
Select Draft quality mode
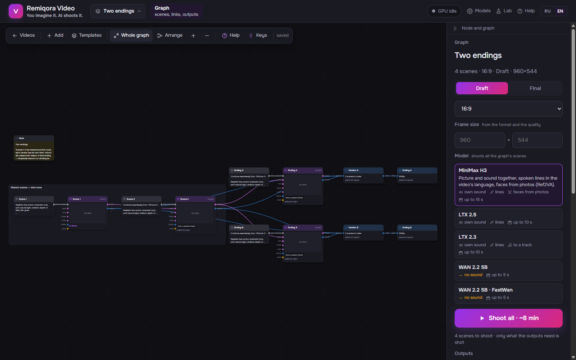pyautogui.click(x=482, y=88)
